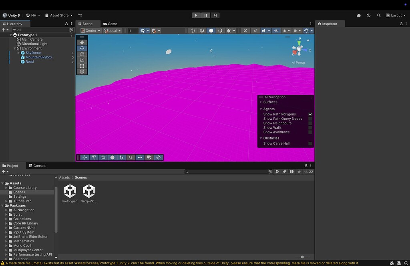The width and height of the screenshot is (410, 266).
Task: Switch to the Game tab
Action: pyautogui.click(x=110, y=24)
